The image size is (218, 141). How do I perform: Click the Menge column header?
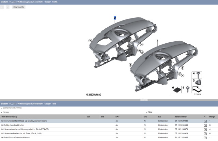pos(212,117)
